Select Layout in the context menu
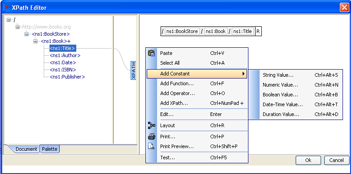The height and width of the screenshot is (174, 351). point(197,125)
